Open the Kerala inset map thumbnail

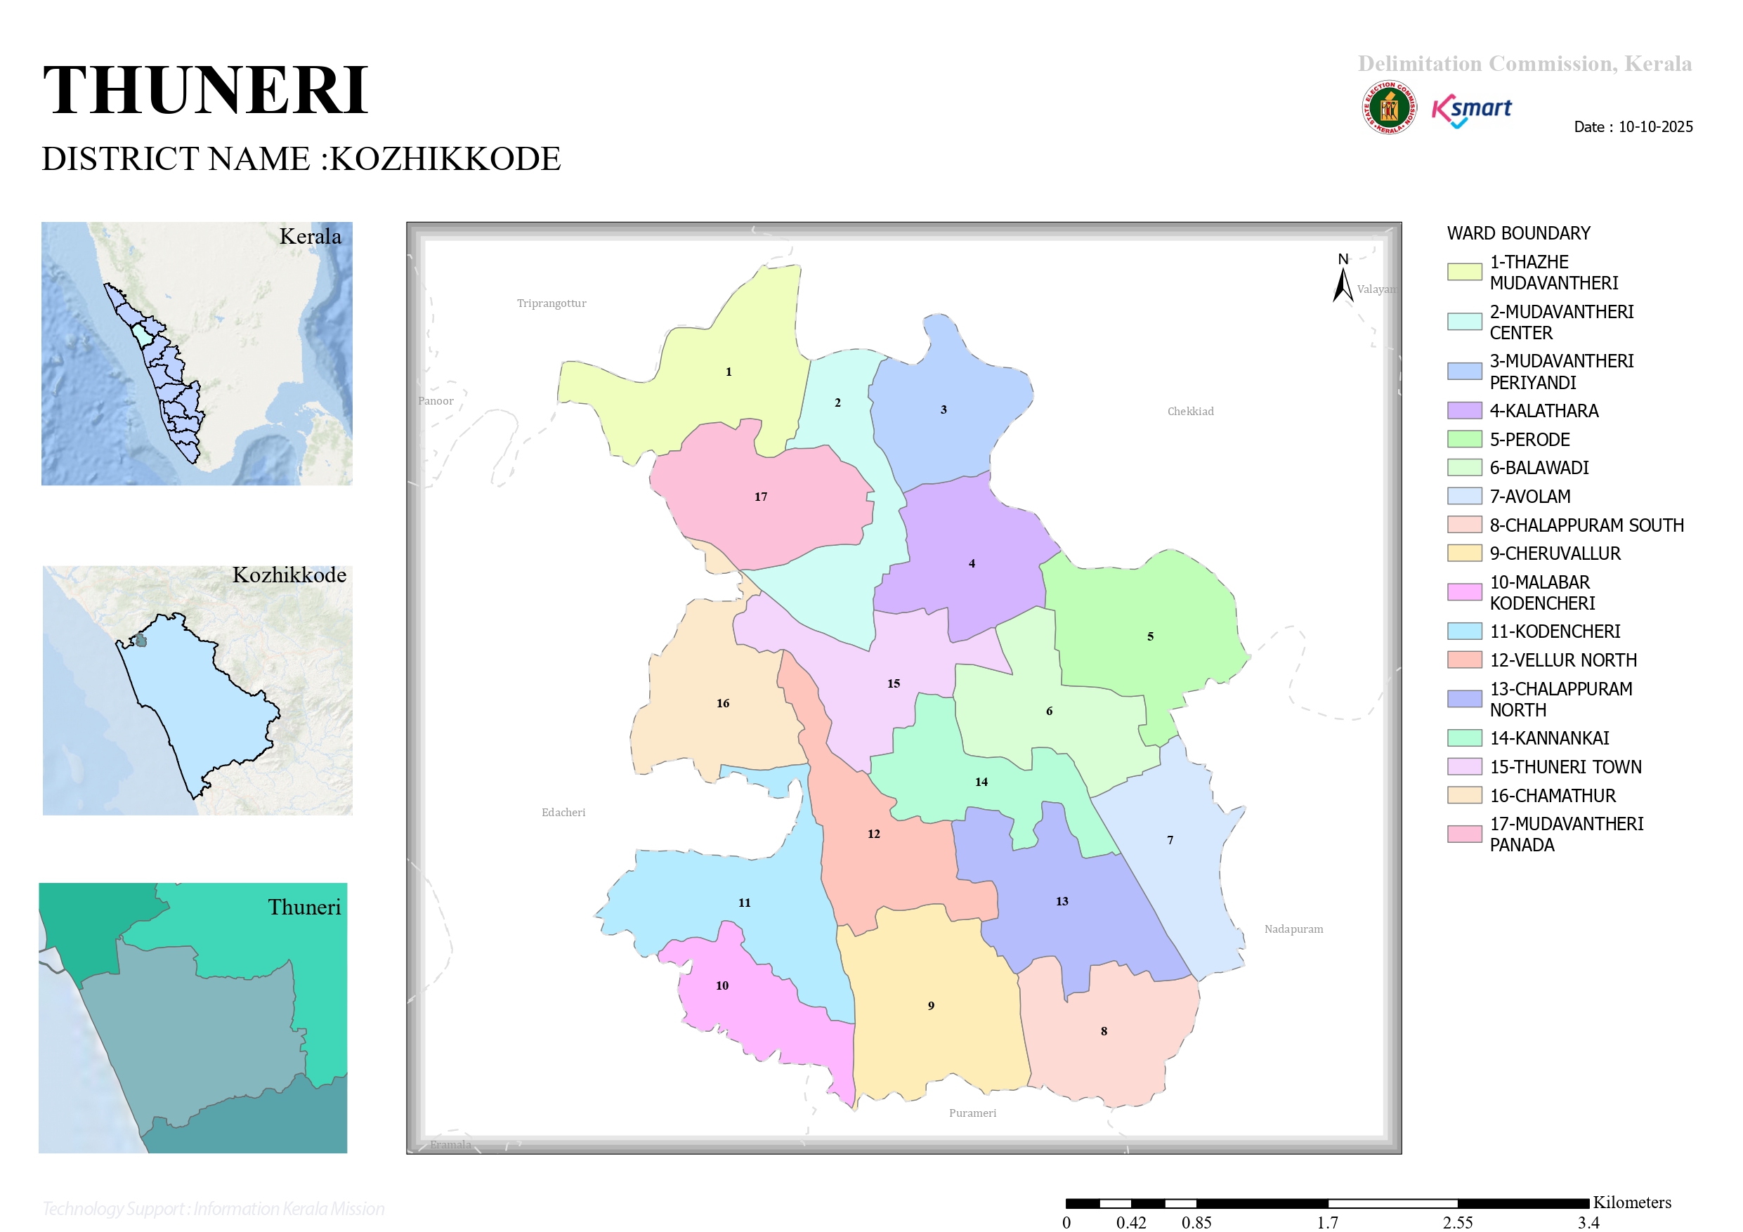197,354
